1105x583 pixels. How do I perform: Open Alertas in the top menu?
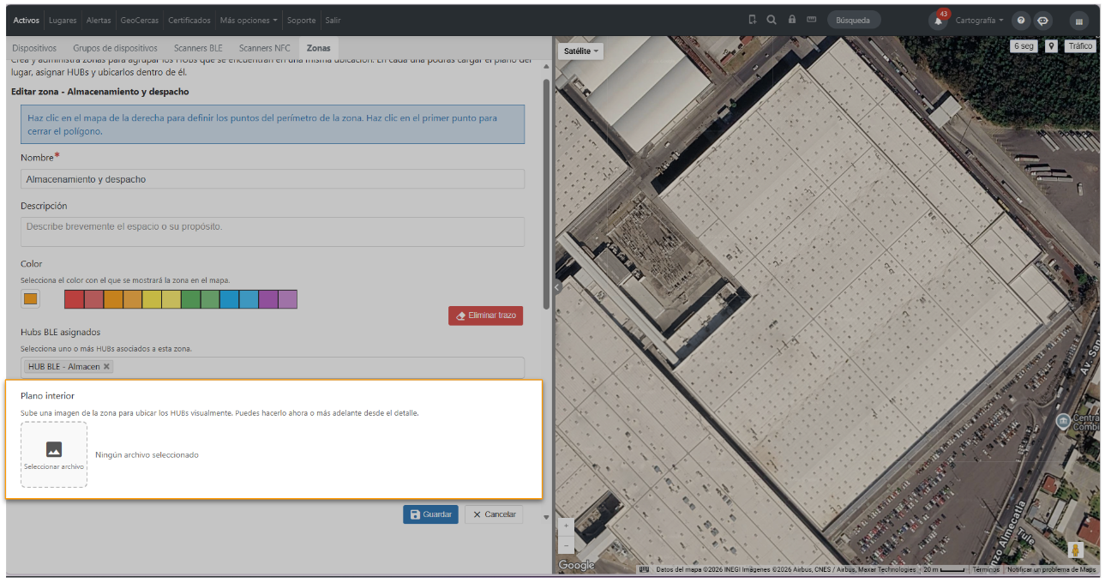pos(99,21)
